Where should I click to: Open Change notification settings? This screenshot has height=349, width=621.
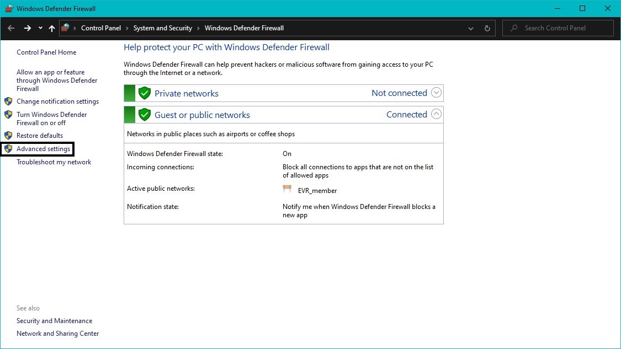tap(58, 101)
